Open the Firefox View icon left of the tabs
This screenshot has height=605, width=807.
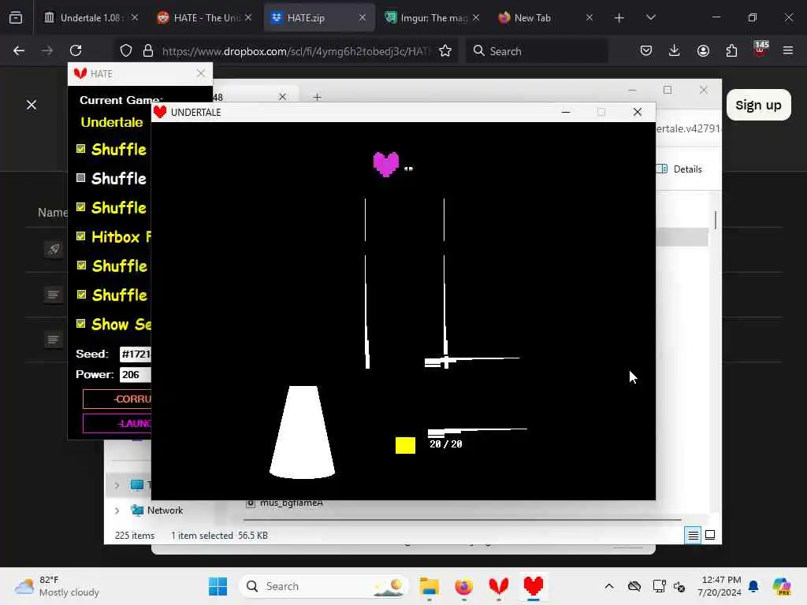click(16, 18)
